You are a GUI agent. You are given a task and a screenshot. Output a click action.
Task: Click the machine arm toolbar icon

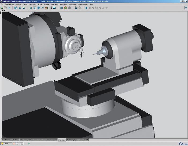51,8
